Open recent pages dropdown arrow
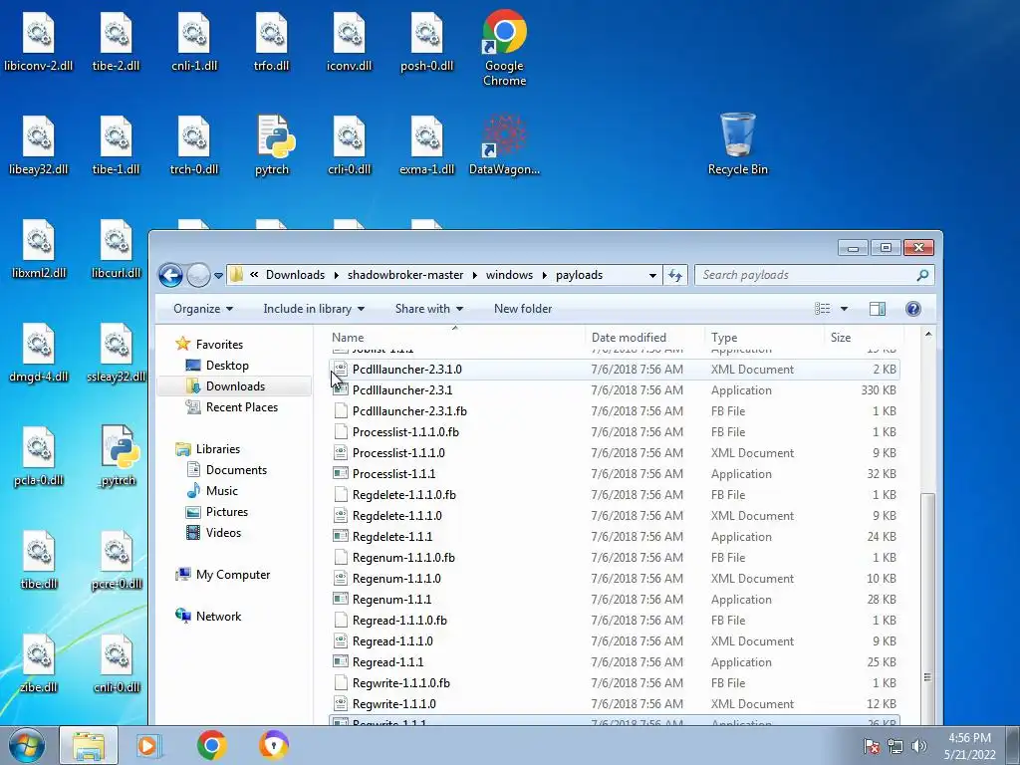Image resolution: width=1020 pixels, height=765 pixels. click(x=218, y=275)
